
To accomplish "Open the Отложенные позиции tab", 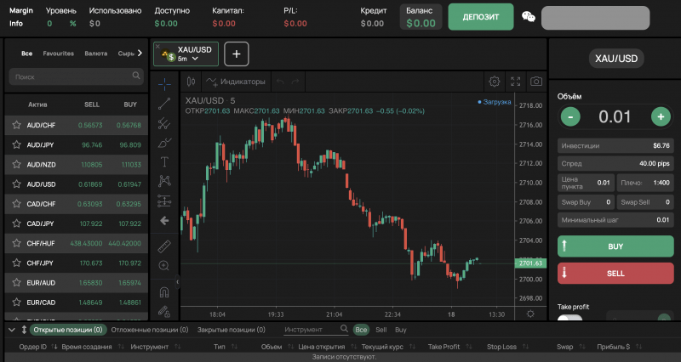I will point(150,330).
